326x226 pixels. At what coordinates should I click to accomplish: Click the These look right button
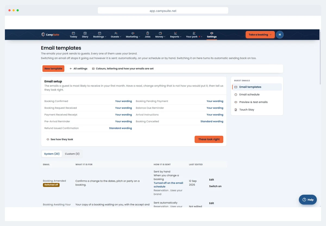point(209,139)
